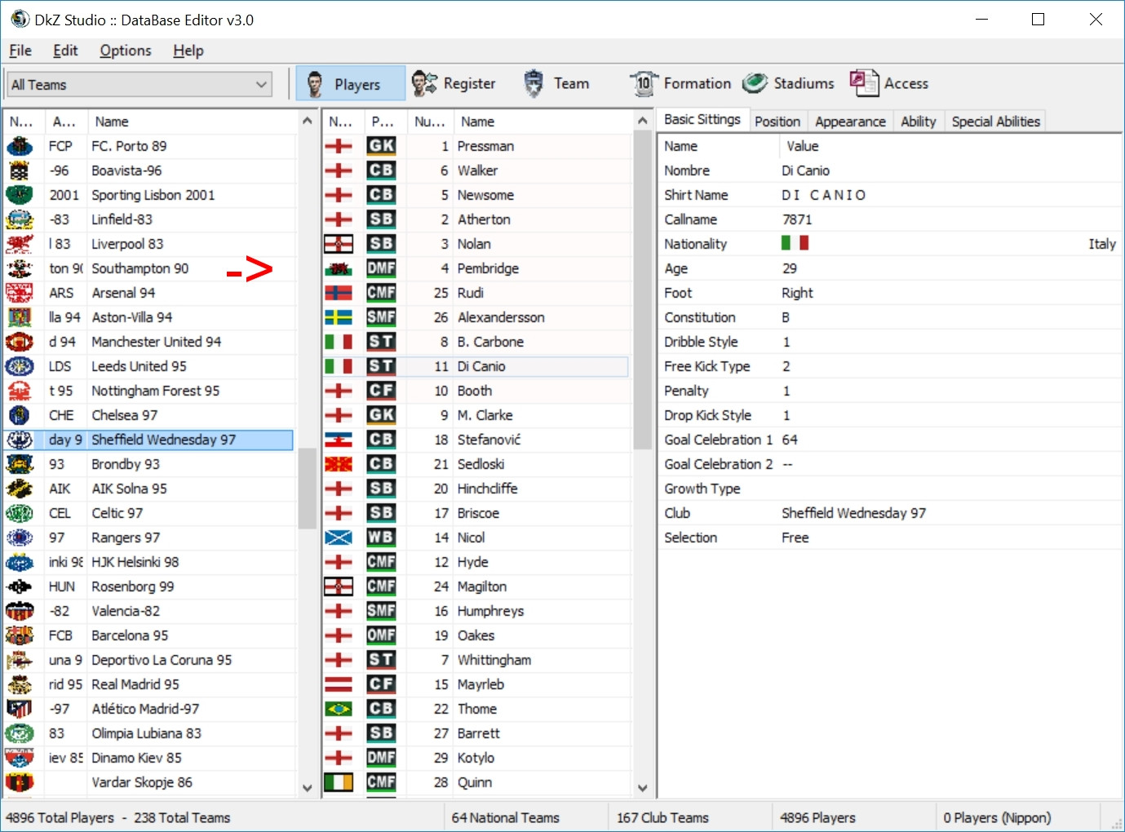The width and height of the screenshot is (1125, 832).
Task: Click the team list scrollbar thumb
Action: [x=308, y=489]
